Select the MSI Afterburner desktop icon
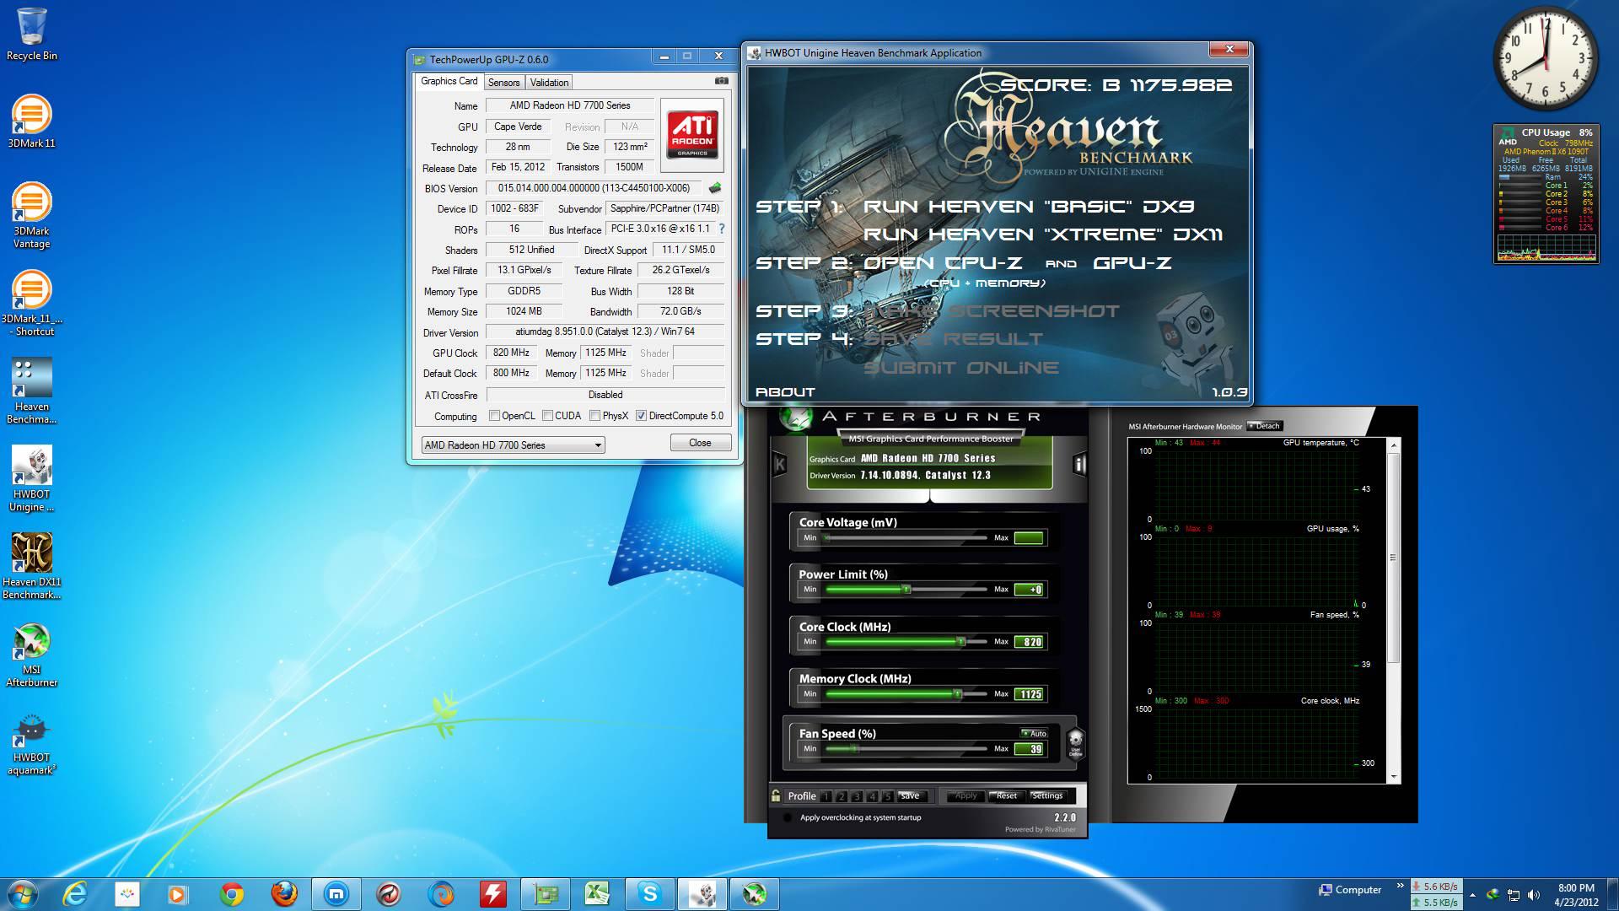 point(31,654)
